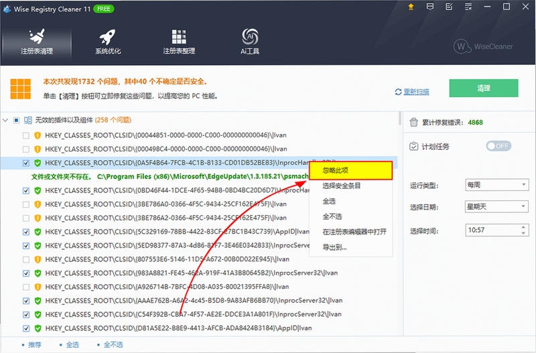Check the {000498C4-0000...} entry checkbox

[x=26, y=149]
